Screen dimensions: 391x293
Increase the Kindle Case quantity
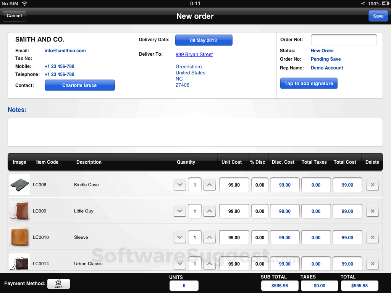tap(209, 185)
